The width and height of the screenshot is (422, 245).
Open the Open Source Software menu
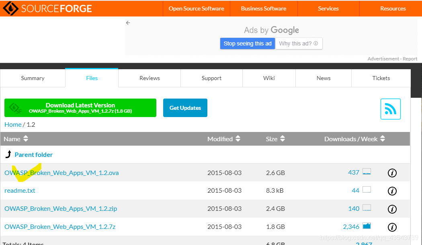coord(197,8)
